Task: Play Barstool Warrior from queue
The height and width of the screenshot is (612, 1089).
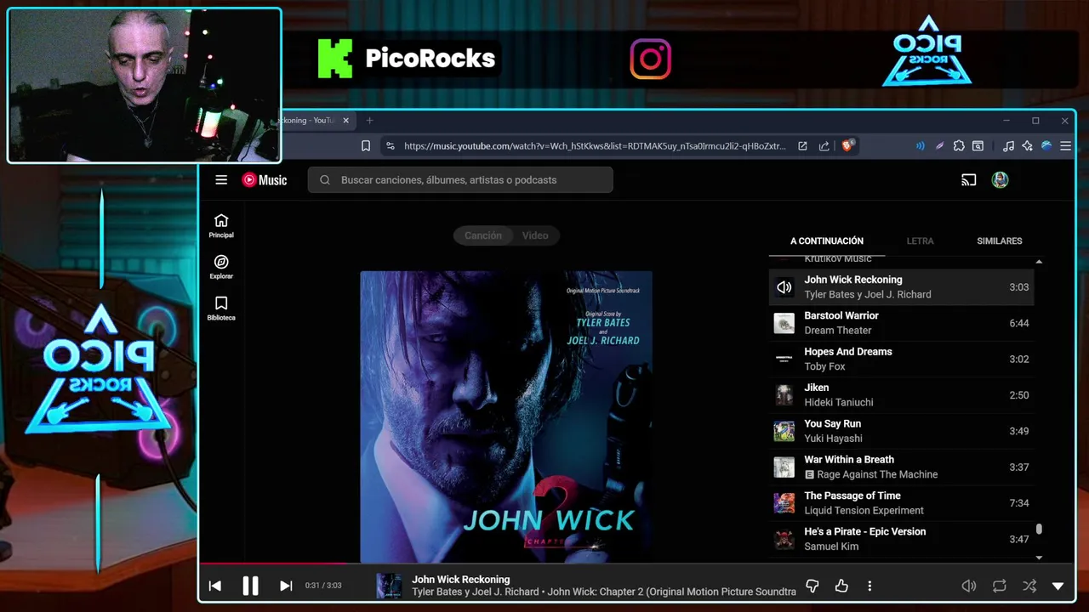Action: pos(902,323)
